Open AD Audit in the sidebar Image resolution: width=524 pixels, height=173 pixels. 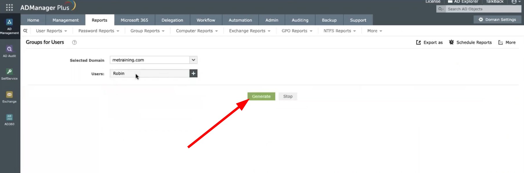(10, 51)
